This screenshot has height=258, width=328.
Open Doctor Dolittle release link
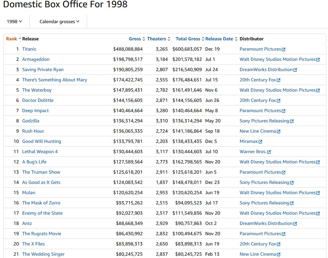[x=38, y=100]
